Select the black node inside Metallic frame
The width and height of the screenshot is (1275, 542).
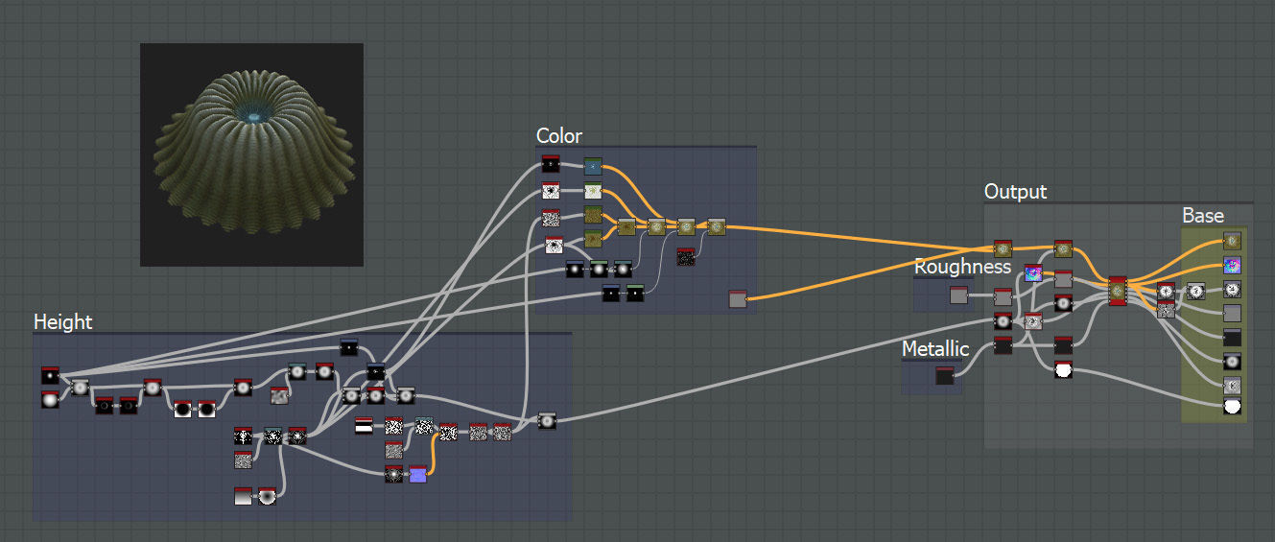tap(945, 377)
